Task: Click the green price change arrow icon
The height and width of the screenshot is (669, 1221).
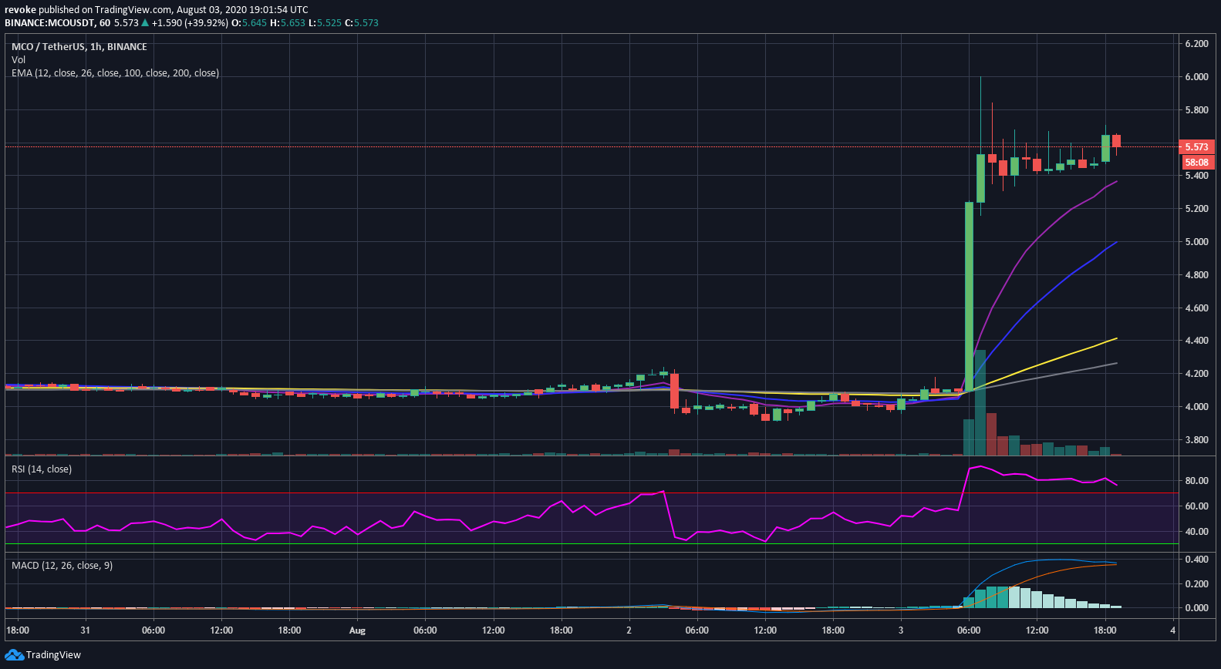Action: (x=145, y=23)
